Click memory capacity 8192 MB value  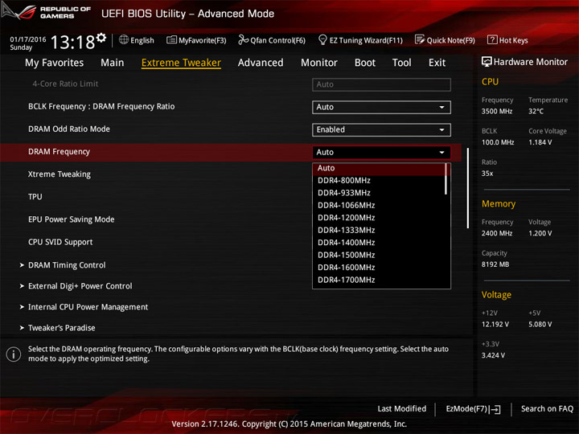click(495, 264)
